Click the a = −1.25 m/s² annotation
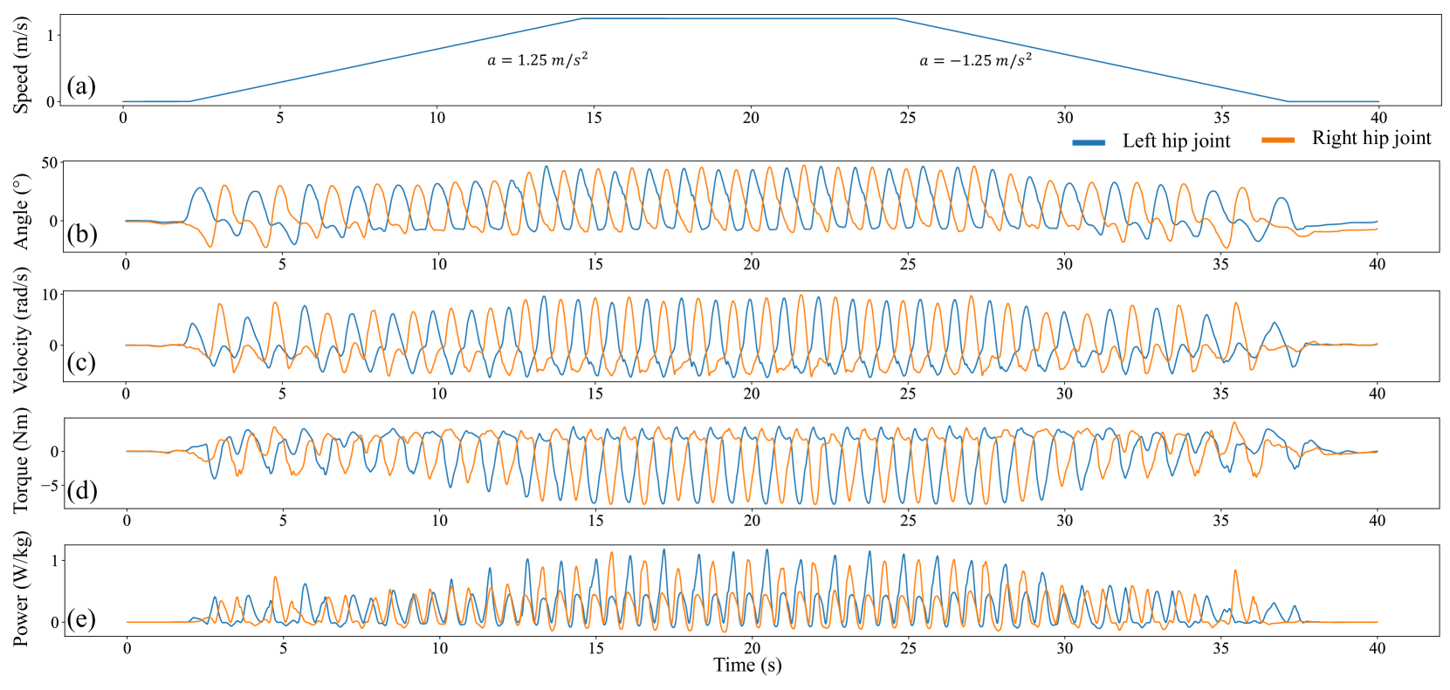Viewport: 1450px width, 690px height. (x=975, y=59)
